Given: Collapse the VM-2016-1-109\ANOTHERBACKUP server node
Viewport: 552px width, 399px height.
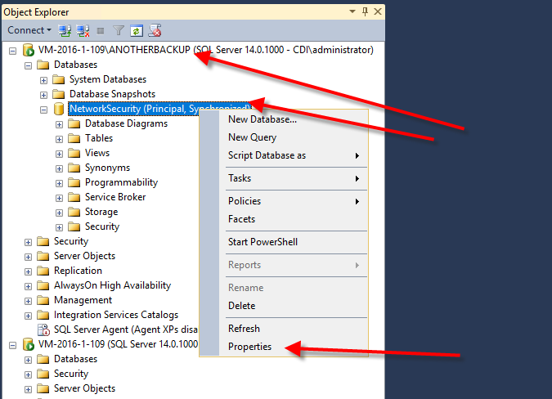Looking at the screenshot, I should (12, 51).
